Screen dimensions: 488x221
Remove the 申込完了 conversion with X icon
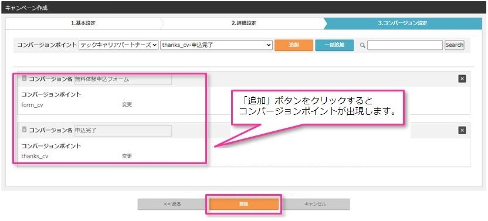tap(462, 130)
